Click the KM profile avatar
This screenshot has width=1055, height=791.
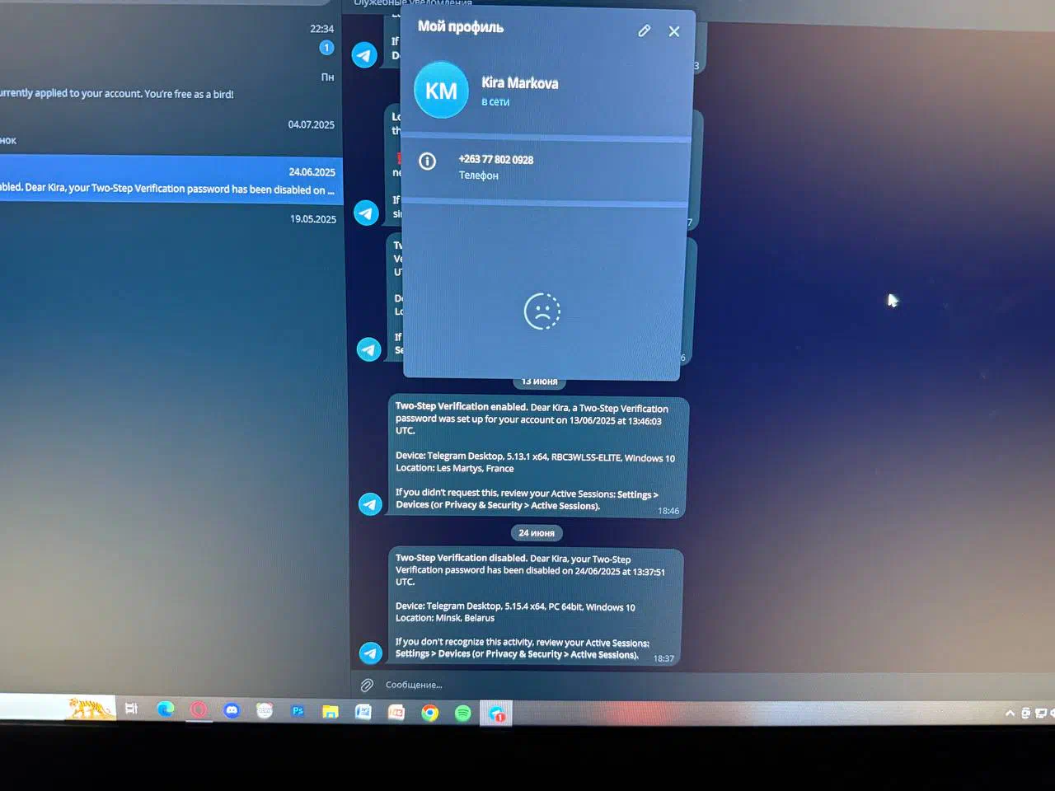(x=441, y=91)
